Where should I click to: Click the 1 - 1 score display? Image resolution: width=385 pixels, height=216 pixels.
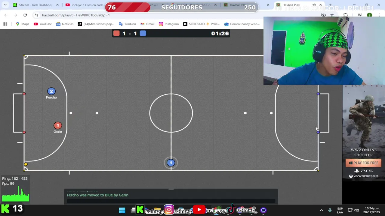coord(130,34)
